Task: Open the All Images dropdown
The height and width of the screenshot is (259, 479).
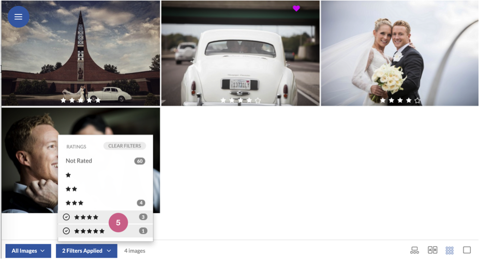Action: (28, 251)
